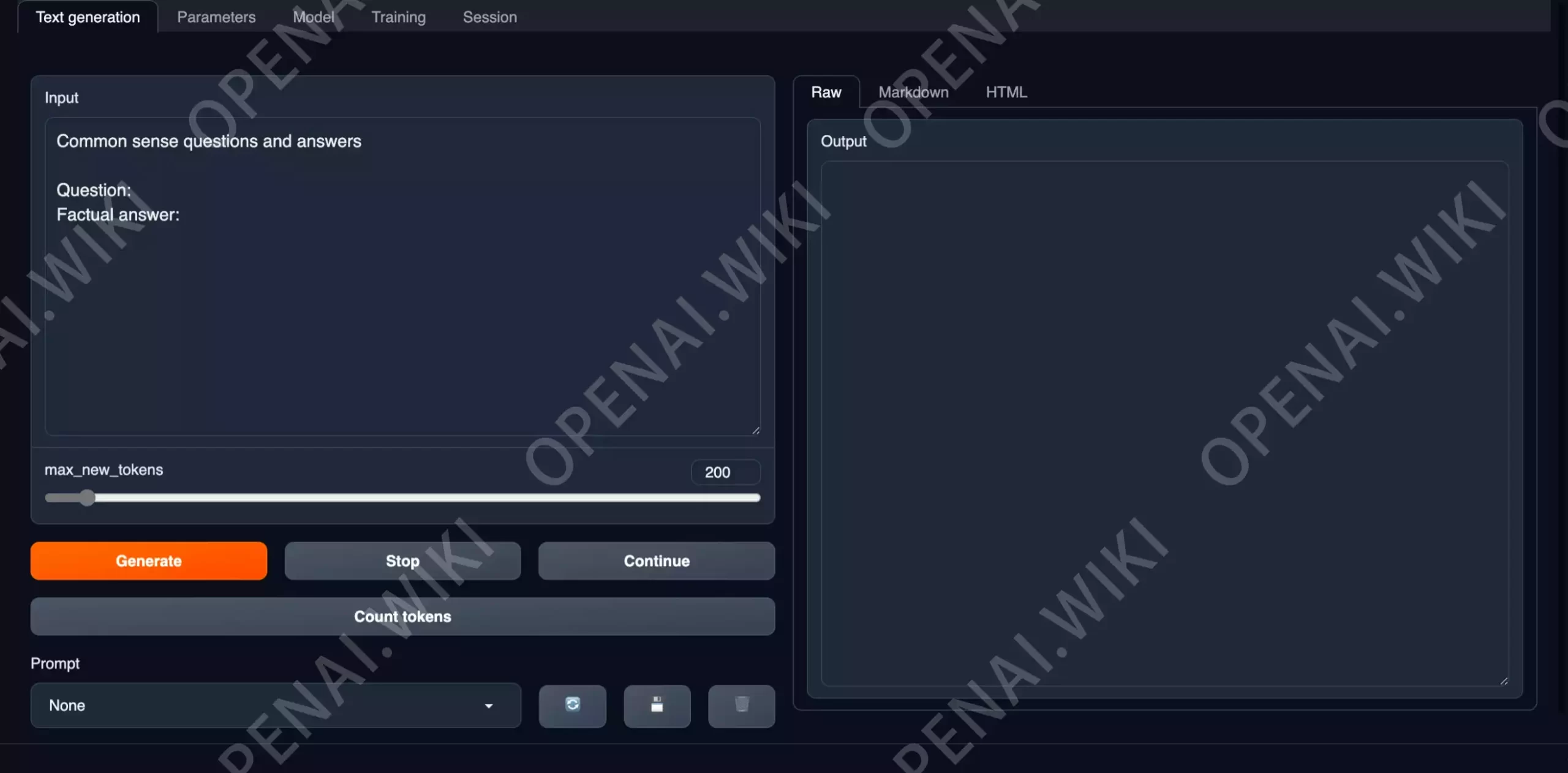Drag the max_new_tokens slider left
Image resolution: width=1568 pixels, height=773 pixels.
(x=88, y=497)
